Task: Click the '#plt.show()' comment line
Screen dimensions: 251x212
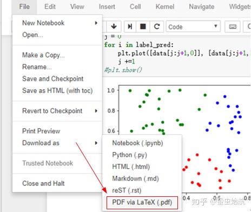Action: (x=123, y=70)
